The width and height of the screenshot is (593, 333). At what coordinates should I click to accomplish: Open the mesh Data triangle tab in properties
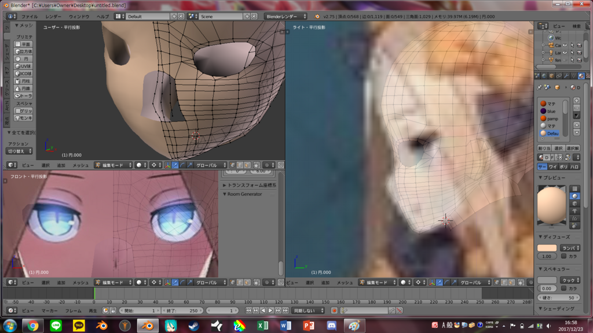point(574,76)
